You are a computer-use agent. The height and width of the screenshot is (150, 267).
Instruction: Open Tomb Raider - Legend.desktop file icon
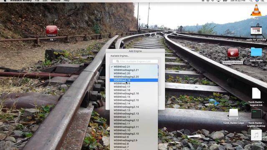click(256, 114)
